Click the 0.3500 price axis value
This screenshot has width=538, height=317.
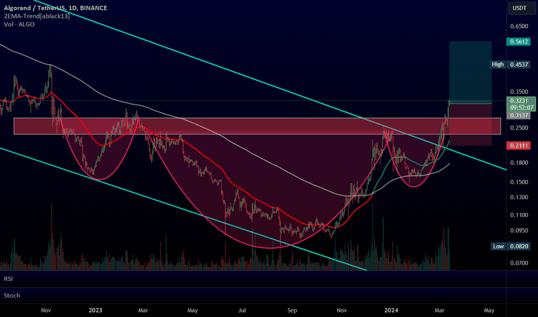[519, 92]
